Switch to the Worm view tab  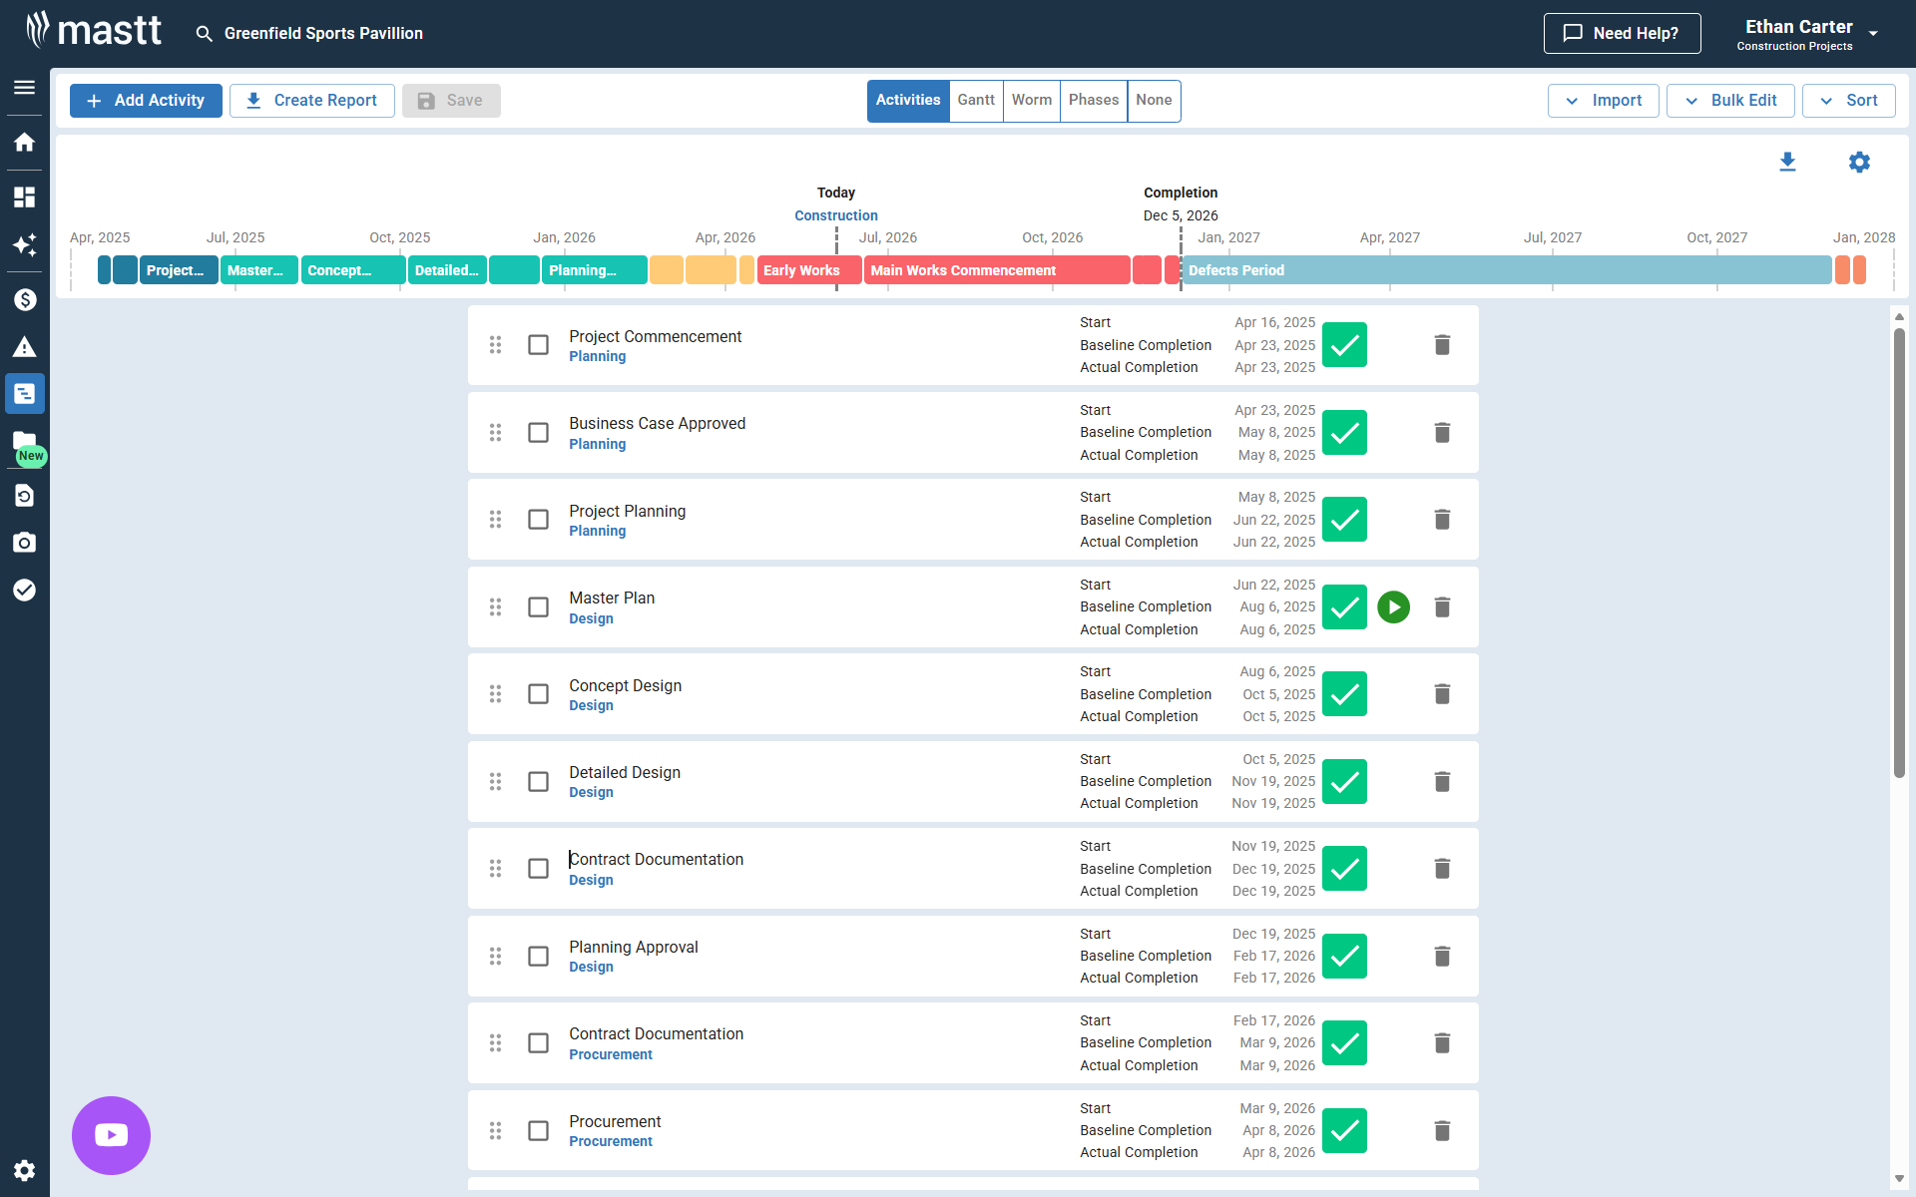pos(1032,101)
